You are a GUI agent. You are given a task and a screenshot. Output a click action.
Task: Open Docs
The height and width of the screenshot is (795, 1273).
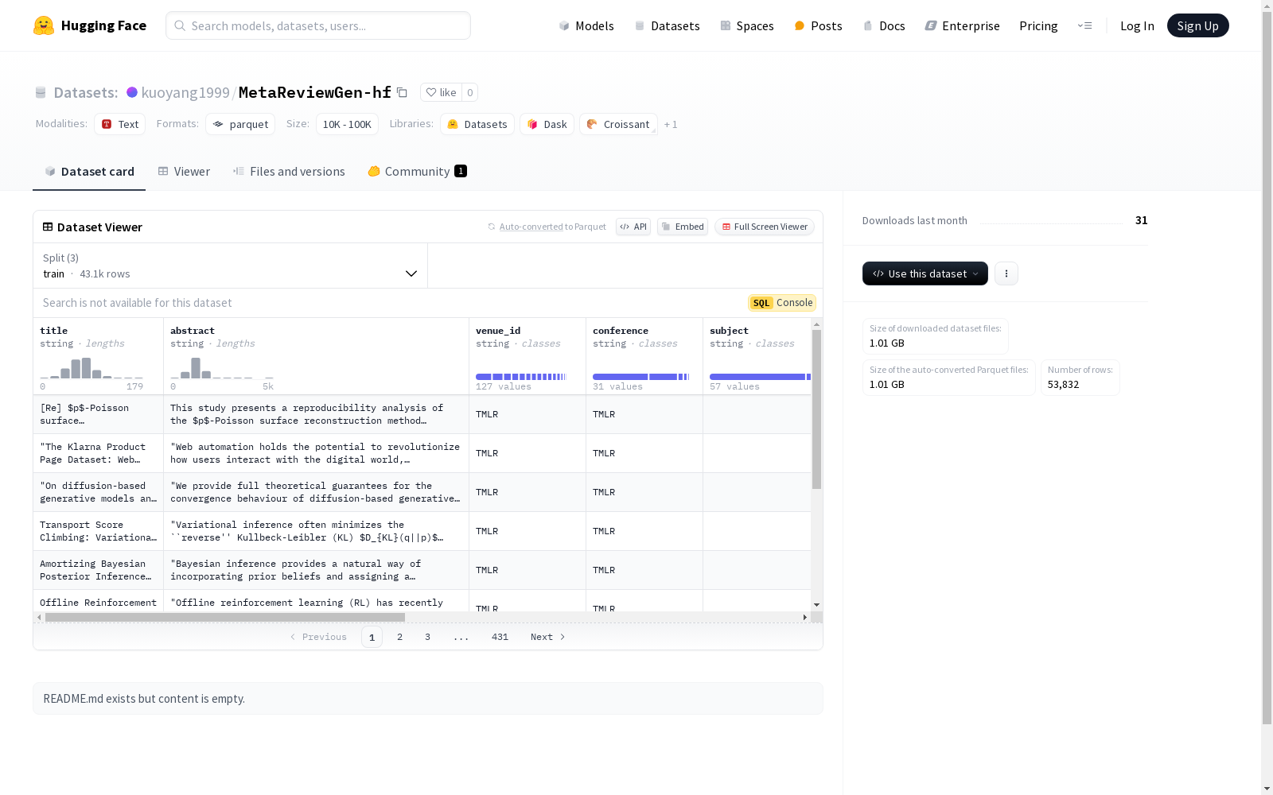884,25
